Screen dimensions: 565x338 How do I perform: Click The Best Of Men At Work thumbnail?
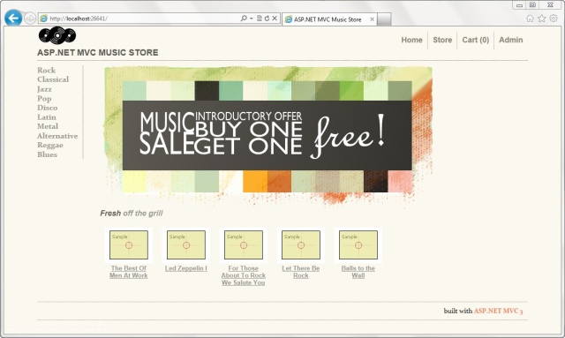129,245
